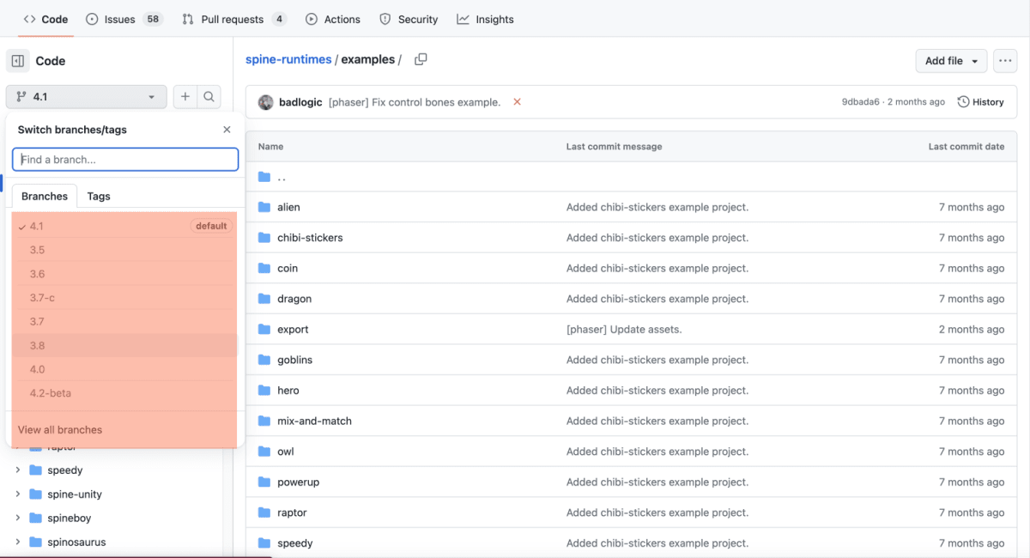Open the owl folder
The image size is (1030, 558).
(286, 452)
